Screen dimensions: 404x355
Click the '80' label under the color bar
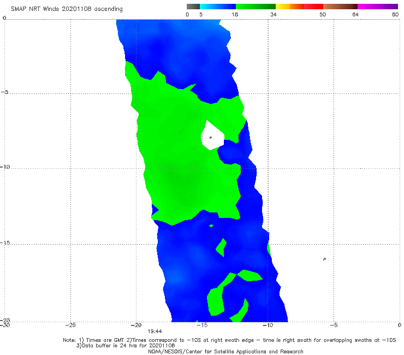click(x=395, y=14)
